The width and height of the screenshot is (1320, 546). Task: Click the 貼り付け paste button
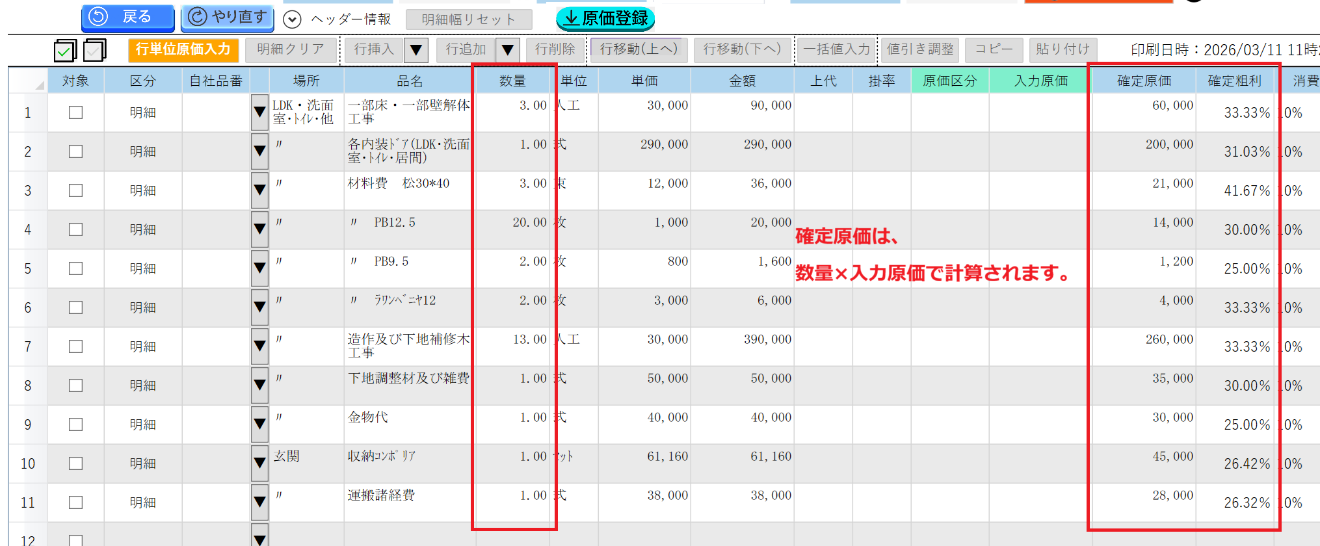1063,49
